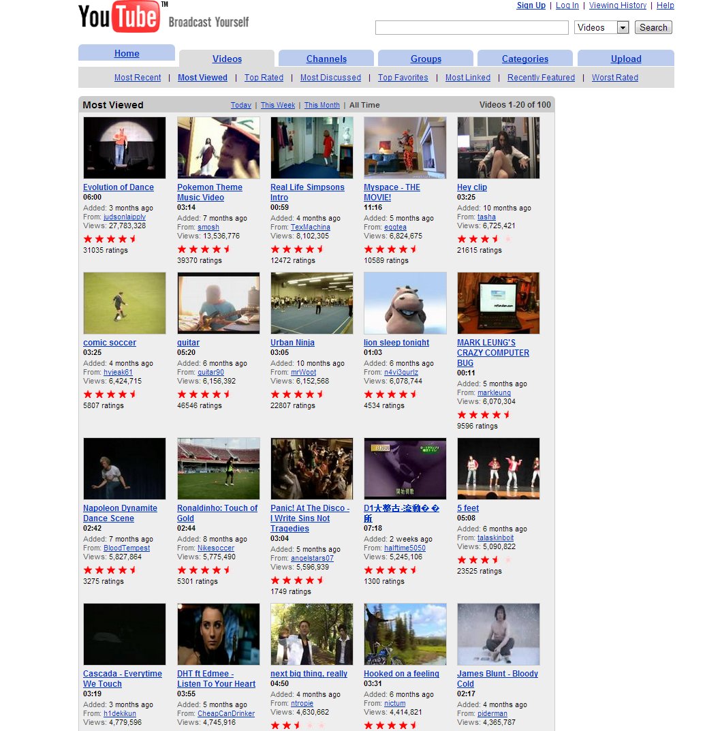Open the Sign Up link
705x731 pixels.
(x=531, y=5)
